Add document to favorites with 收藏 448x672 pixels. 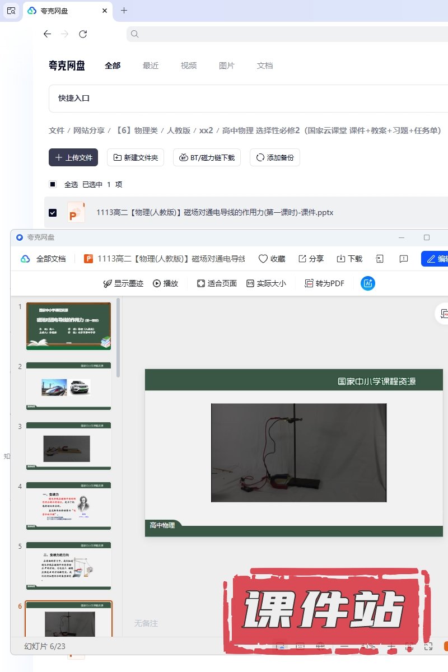pyautogui.click(x=272, y=259)
